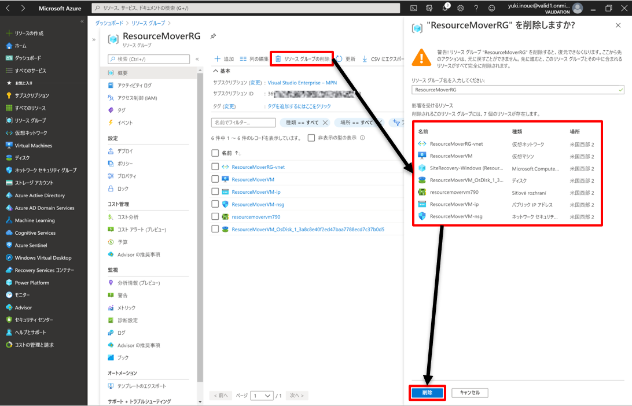The height and width of the screenshot is (406, 632).
Task: Open the feedback smiley icon
Action: pyautogui.click(x=492, y=8)
